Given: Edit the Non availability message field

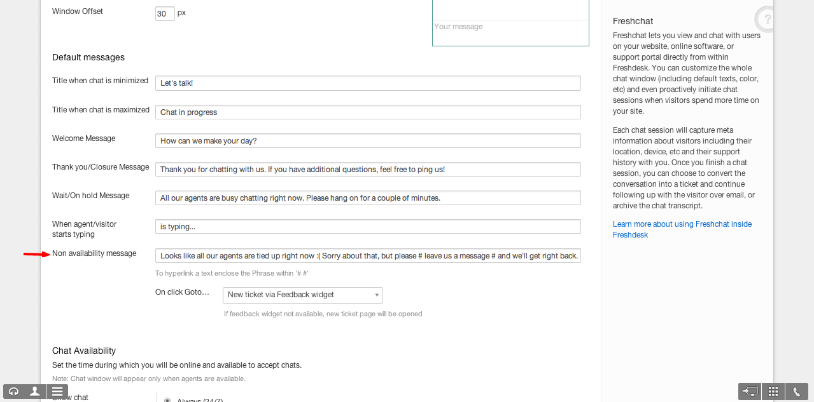Looking at the screenshot, I should coord(368,256).
